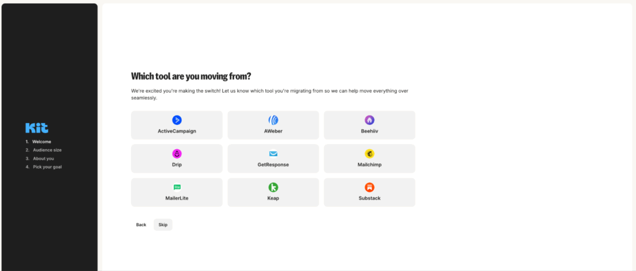This screenshot has height=271, width=636.
Task: Click the MailerLite green icon
Action: coord(177,187)
